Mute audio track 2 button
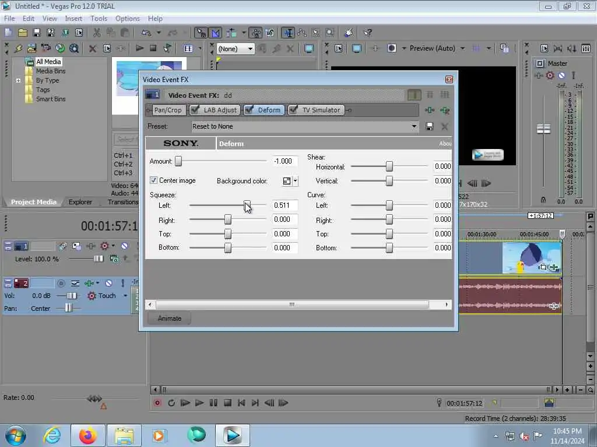The height and width of the screenshot is (447, 597). click(x=108, y=283)
